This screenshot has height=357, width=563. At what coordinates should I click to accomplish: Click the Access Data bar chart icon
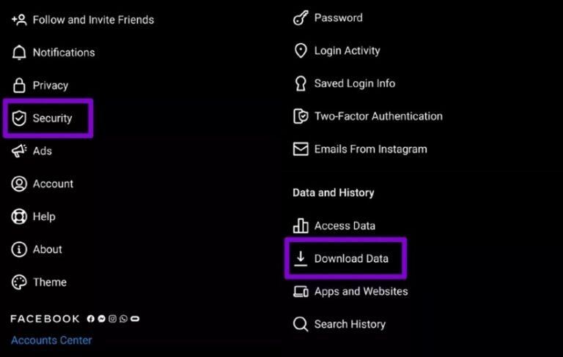tap(300, 225)
